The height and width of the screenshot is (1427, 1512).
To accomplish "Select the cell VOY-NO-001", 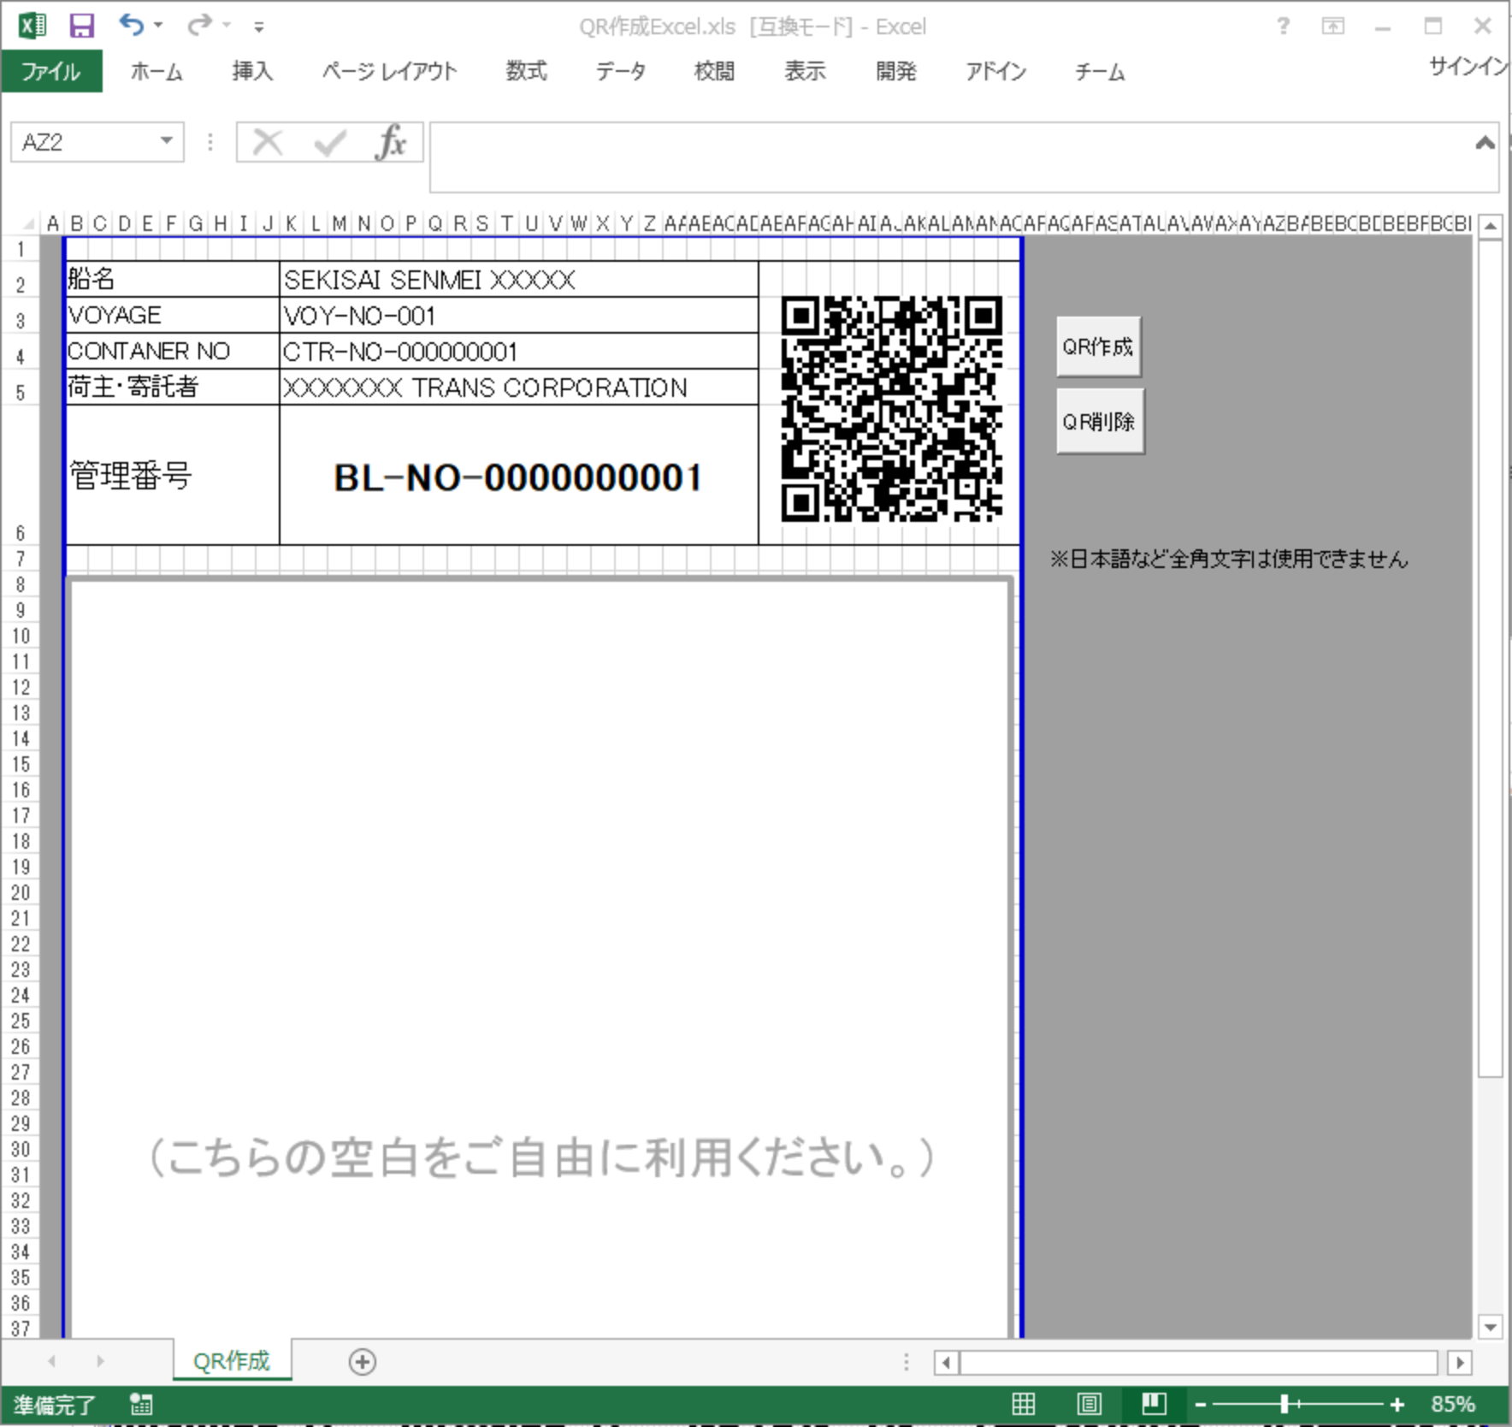I will pos(518,316).
